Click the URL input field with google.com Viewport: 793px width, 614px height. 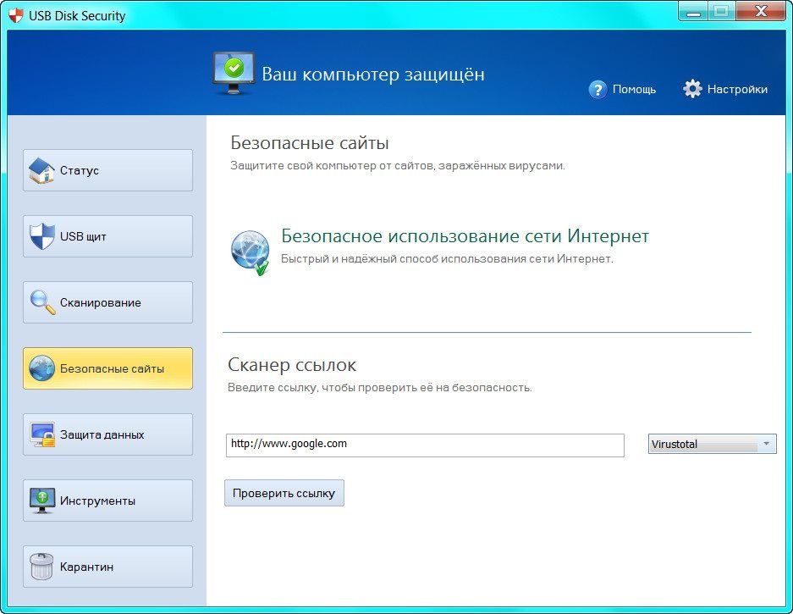425,445
